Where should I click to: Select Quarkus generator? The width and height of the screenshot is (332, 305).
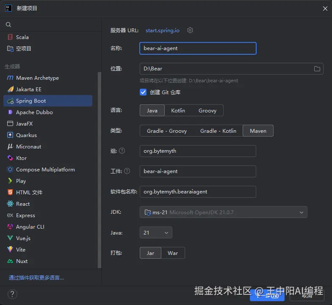pyautogui.click(x=48, y=135)
